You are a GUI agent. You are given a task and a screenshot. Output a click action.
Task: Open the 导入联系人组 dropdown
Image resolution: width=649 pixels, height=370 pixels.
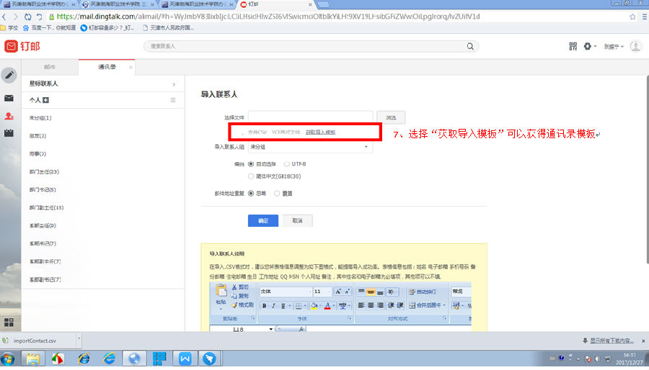tap(310, 147)
